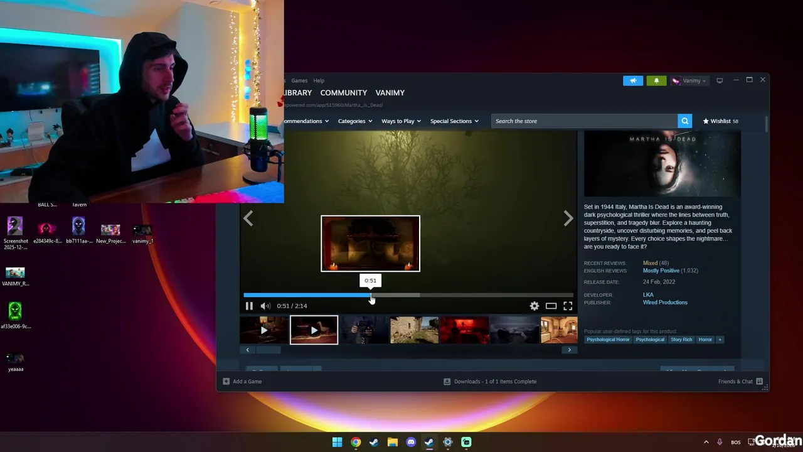Click the Martha Is Dead header image
803x452 pixels.
click(x=662, y=164)
